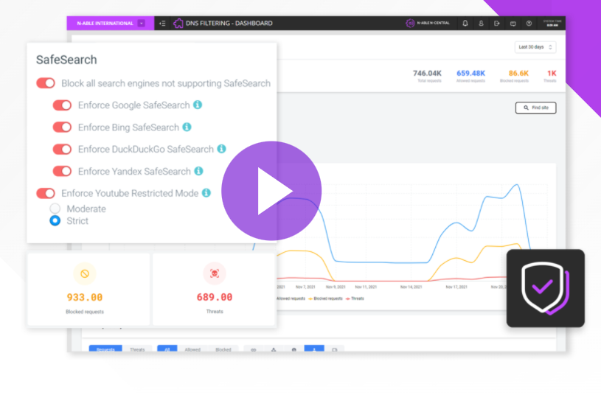Click the N-able N-central logo
The image size is (601, 395).
pyautogui.click(x=428, y=23)
